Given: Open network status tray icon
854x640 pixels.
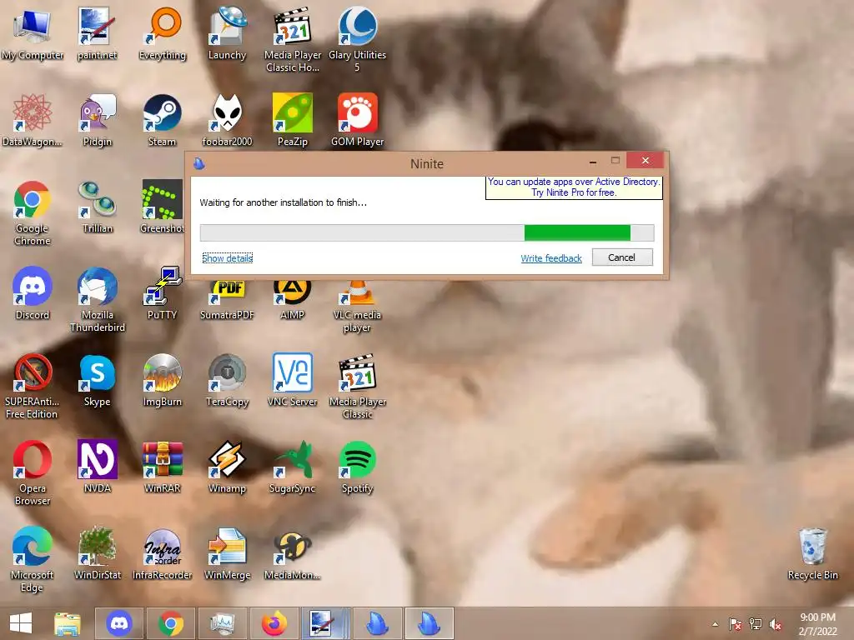Looking at the screenshot, I should [x=756, y=624].
